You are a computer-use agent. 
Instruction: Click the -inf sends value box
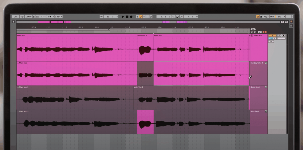point(271,42)
